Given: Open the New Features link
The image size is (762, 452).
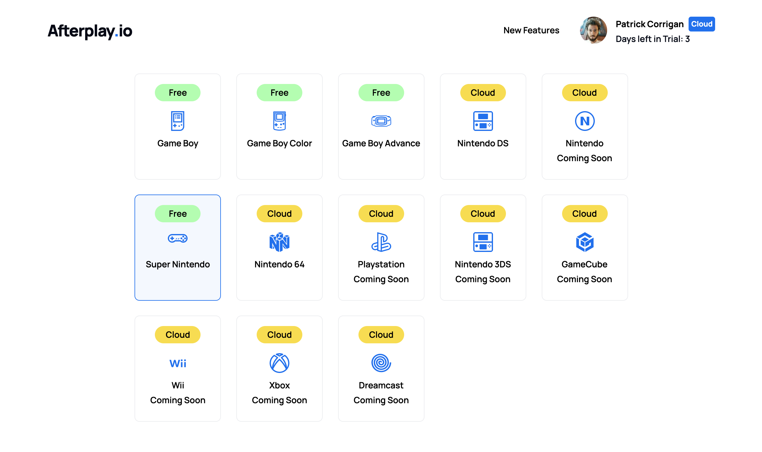Looking at the screenshot, I should (x=531, y=30).
